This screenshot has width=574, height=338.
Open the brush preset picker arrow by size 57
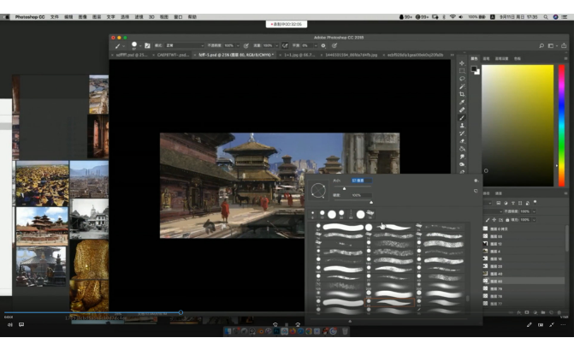tap(140, 46)
